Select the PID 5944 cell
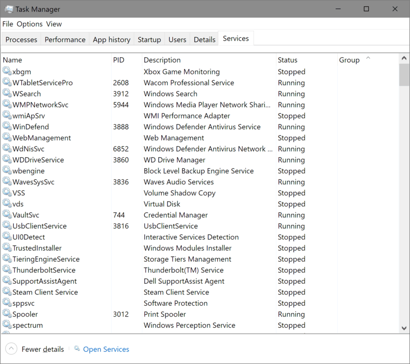 coord(121,105)
